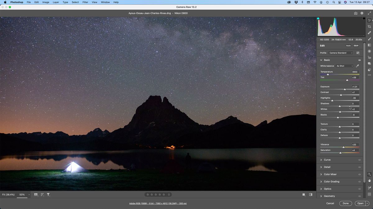
Task: Expand the Curve section
Action: 327,159
